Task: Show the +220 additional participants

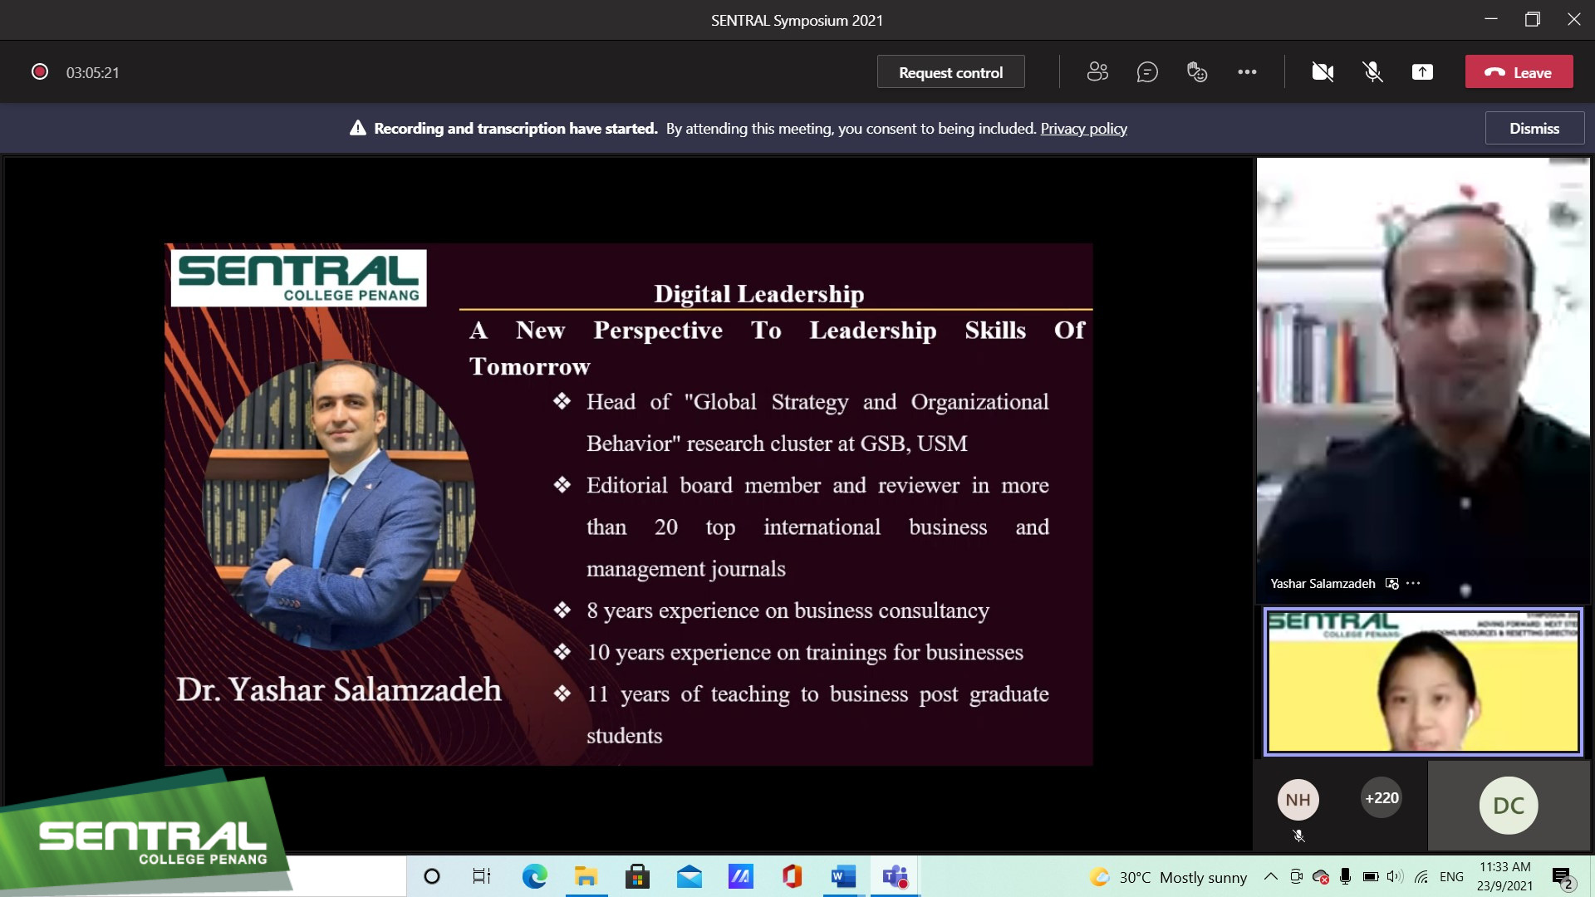Action: (1382, 798)
